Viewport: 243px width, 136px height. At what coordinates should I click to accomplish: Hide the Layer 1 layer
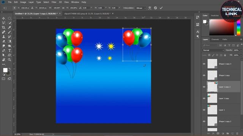[x=204, y=110]
